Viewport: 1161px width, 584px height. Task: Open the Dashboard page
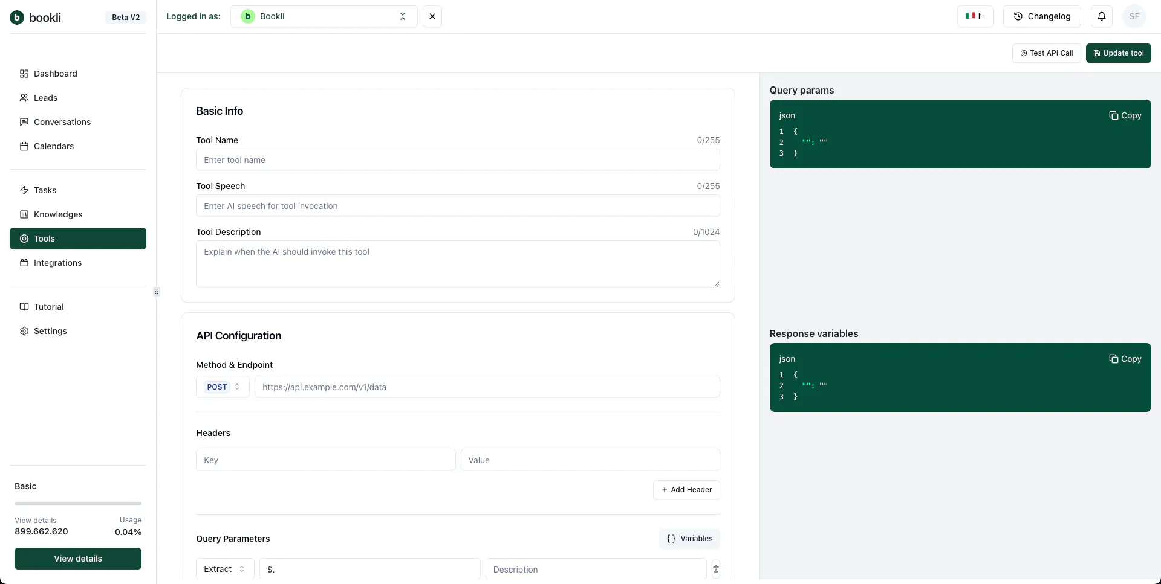(x=78, y=74)
